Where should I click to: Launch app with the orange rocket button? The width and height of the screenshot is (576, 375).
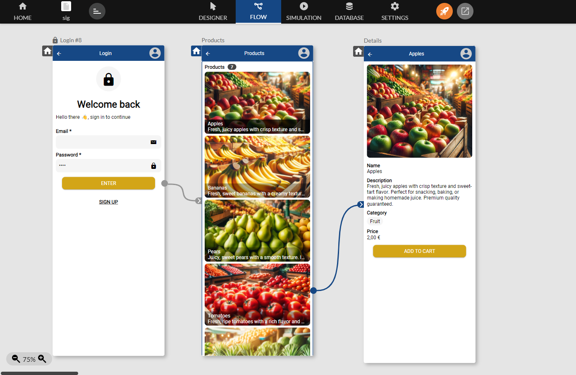tap(445, 11)
